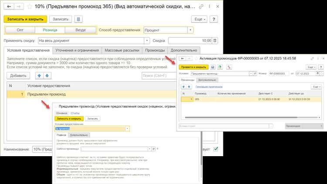Toggle the checkbox at bottom right
Screen dimensions: 327x184
coord(215,149)
